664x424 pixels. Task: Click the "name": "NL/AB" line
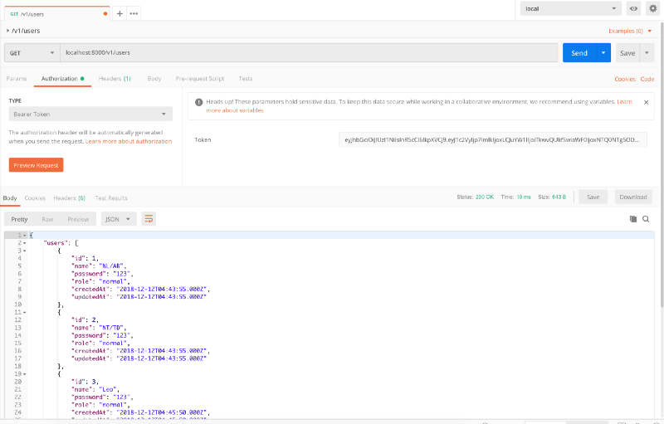(x=99, y=266)
